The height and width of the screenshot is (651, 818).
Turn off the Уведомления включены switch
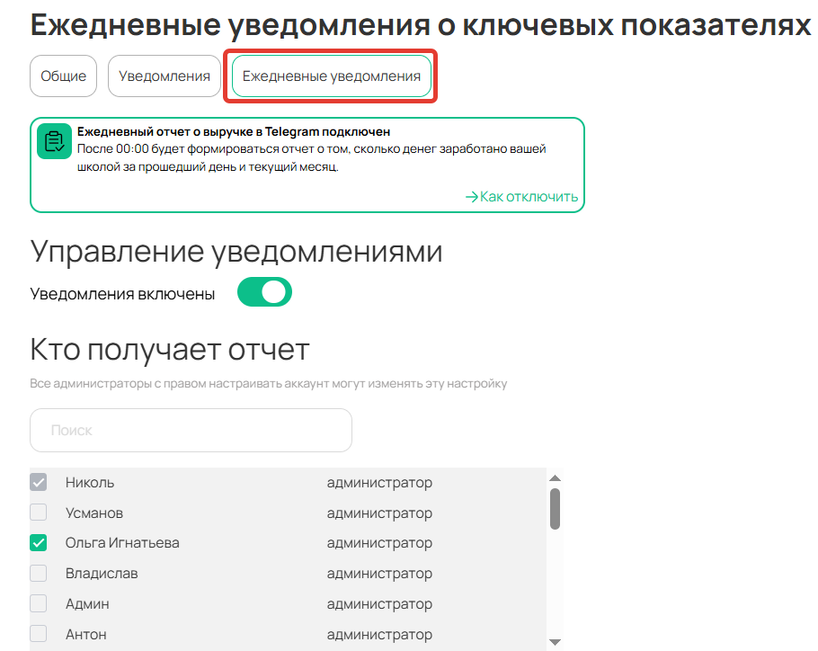coord(264,292)
